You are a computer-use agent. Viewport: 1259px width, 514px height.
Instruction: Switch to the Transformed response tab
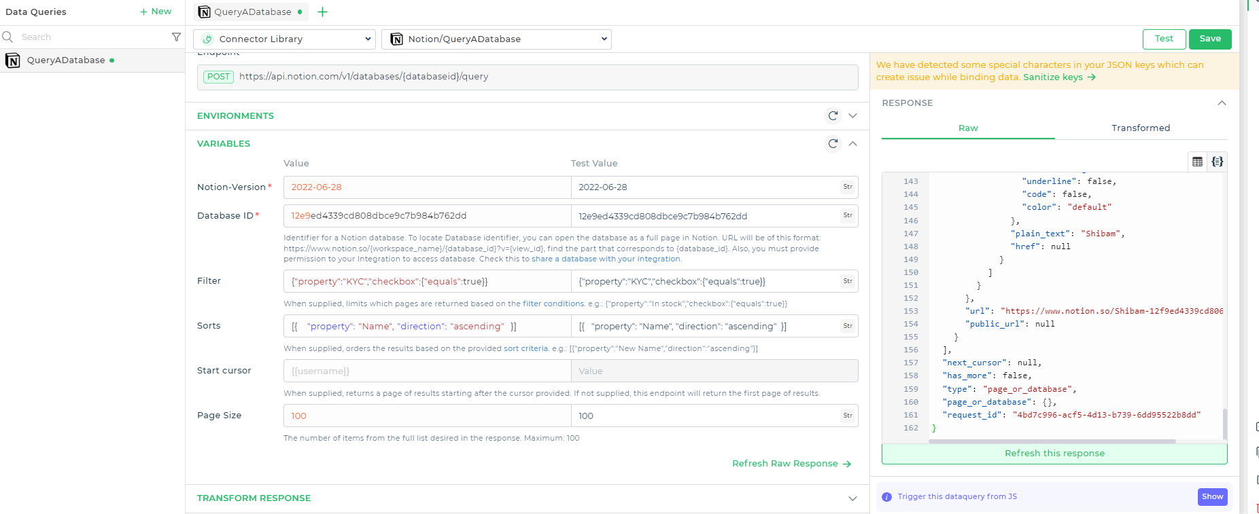pyautogui.click(x=1141, y=128)
